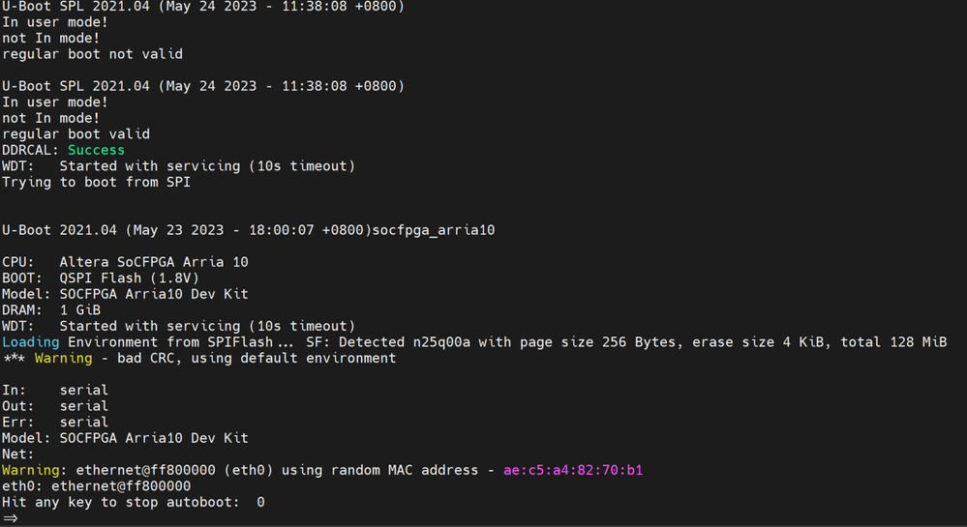Image resolution: width=967 pixels, height=527 pixels.
Task: Click the 'Net:' line
Action: point(18,454)
